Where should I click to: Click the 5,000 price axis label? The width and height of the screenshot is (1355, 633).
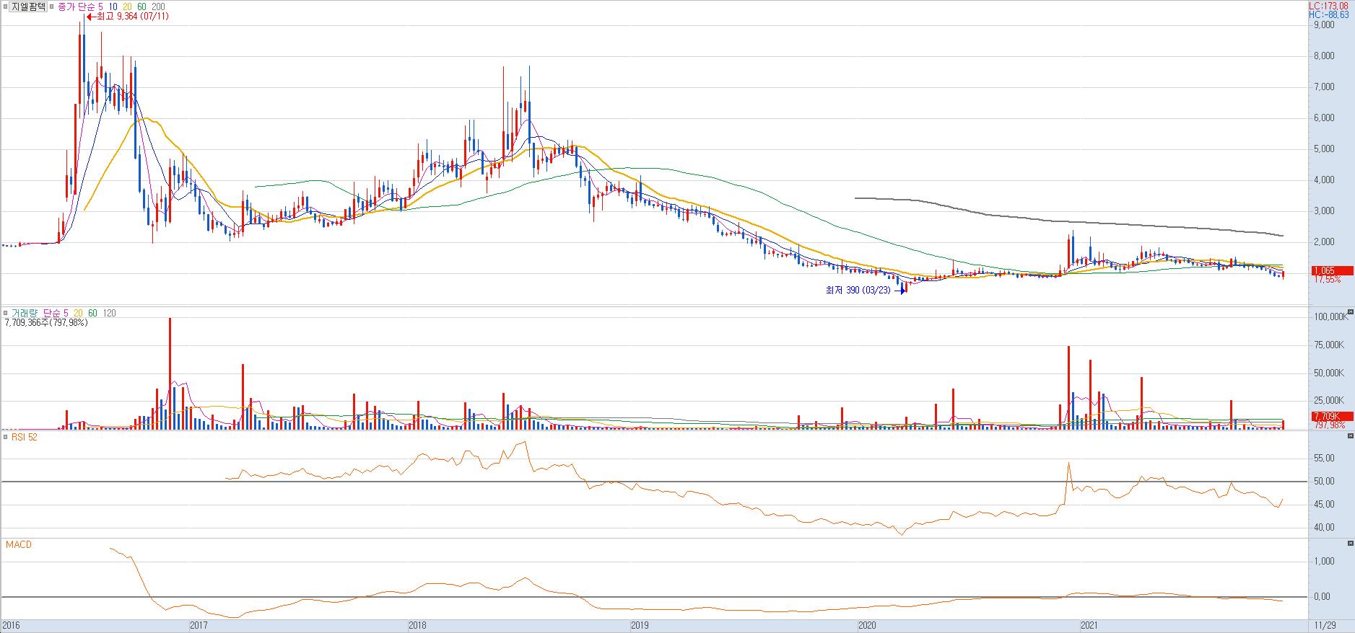point(1324,149)
